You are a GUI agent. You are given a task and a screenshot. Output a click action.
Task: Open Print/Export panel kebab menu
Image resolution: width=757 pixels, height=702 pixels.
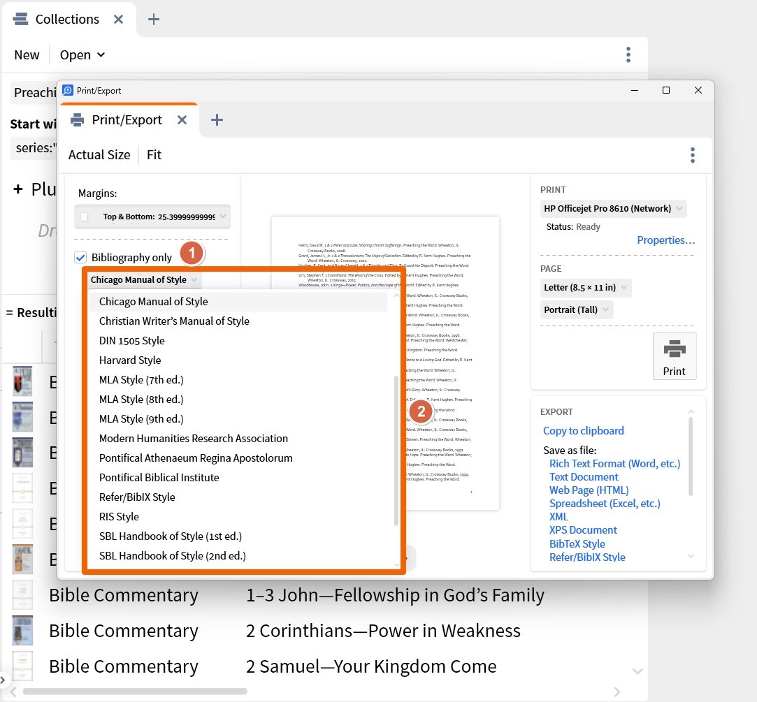(x=692, y=155)
